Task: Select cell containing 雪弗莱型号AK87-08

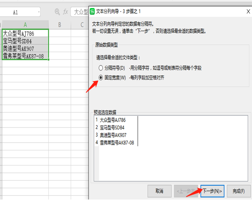Action: (x=25, y=56)
